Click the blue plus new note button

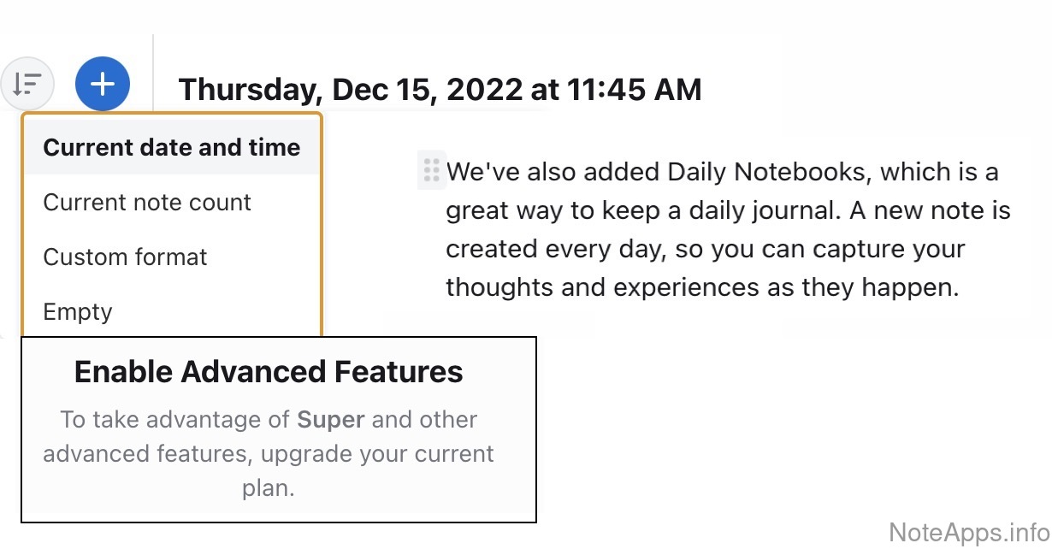coord(103,84)
